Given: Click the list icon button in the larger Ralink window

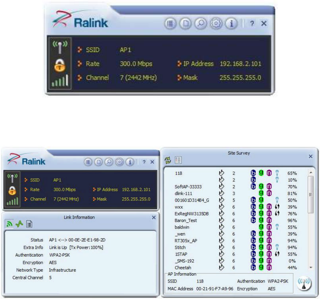Looking at the screenshot, I should pos(170,23).
